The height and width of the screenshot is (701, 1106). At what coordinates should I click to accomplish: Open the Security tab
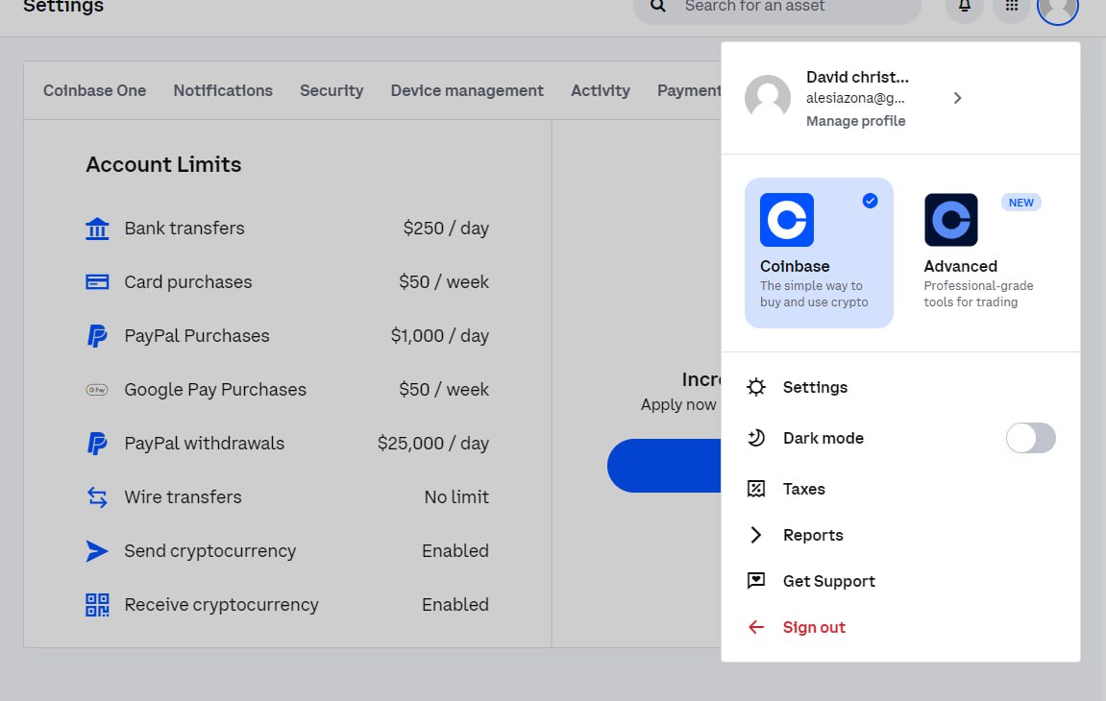332,90
